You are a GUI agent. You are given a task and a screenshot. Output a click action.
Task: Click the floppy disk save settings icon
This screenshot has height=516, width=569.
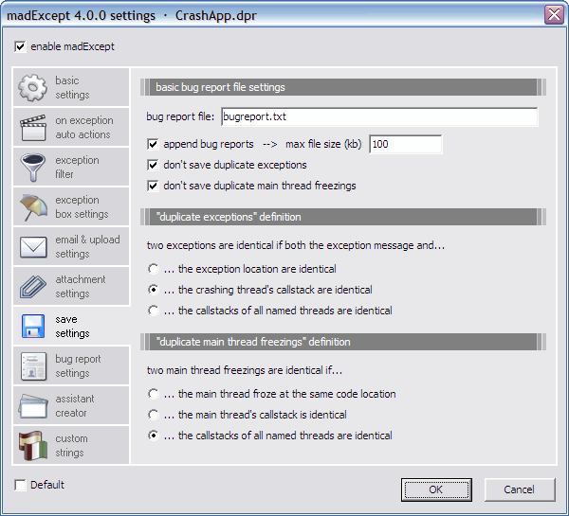pos(33,326)
